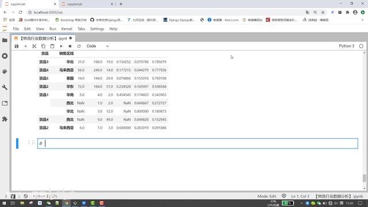The height and width of the screenshot is (207, 368).
Task: Save the notebook with the floppy disk icon
Action: click(17, 46)
